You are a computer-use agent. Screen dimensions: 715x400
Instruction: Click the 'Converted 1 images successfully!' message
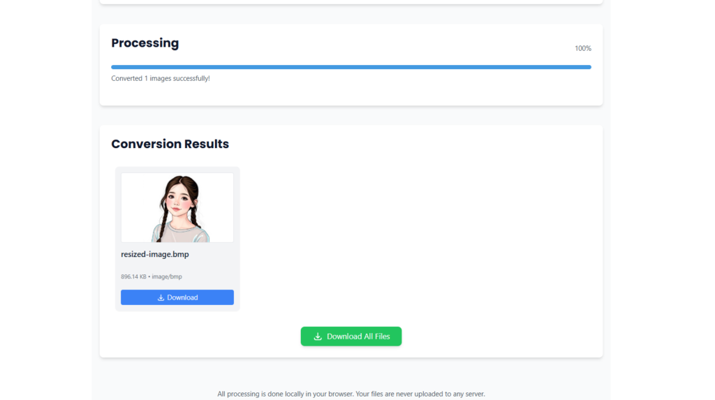161,78
